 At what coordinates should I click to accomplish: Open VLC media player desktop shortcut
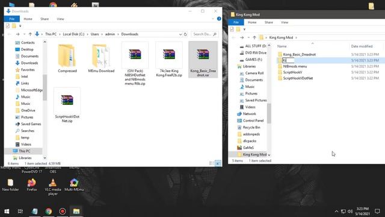point(53,187)
